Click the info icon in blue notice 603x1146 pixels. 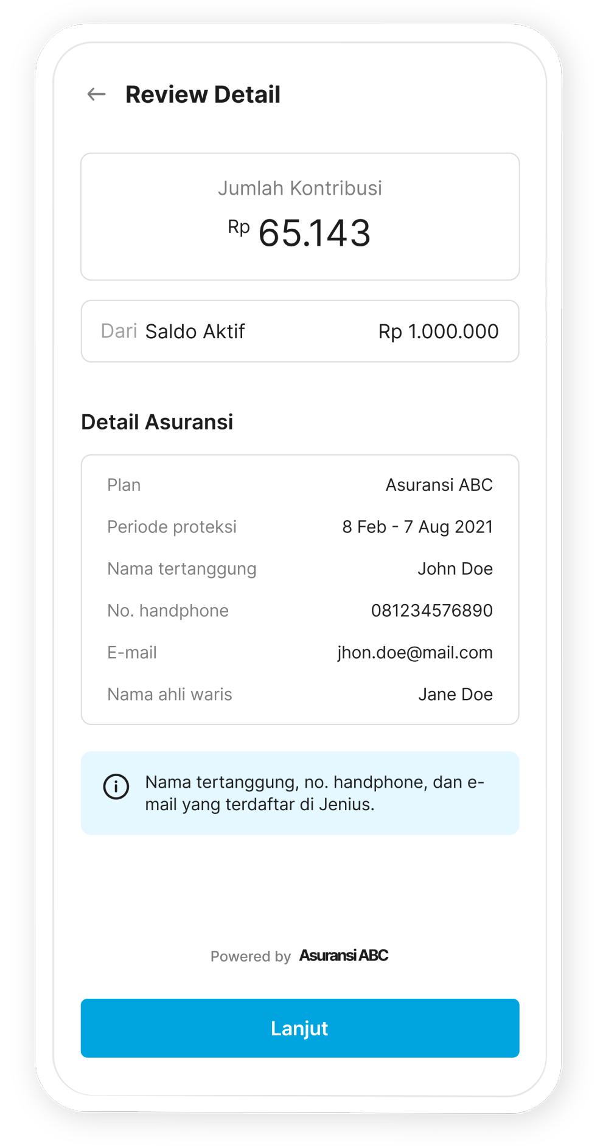click(116, 787)
